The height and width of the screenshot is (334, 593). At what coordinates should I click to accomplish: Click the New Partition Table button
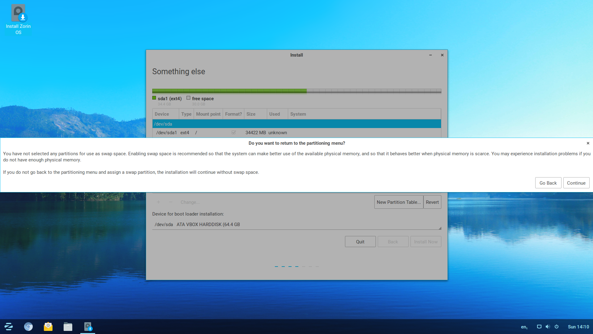[399, 202]
